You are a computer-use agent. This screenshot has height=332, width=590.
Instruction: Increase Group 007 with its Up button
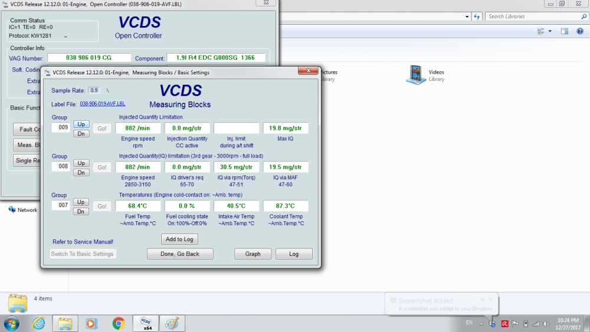pyautogui.click(x=81, y=202)
